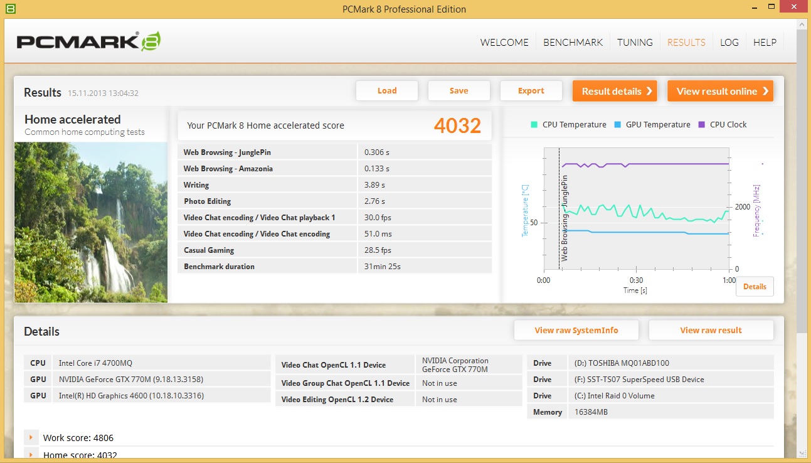Click the Details button under the chart
Screen dimensions: 811x463
[x=755, y=287]
